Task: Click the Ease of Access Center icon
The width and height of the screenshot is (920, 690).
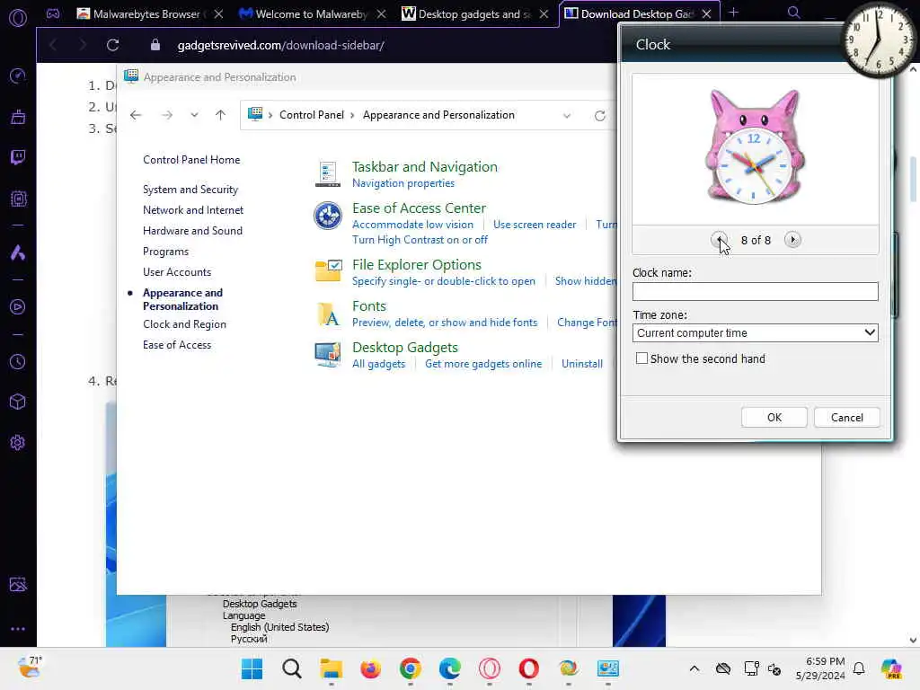Action: pyautogui.click(x=327, y=216)
